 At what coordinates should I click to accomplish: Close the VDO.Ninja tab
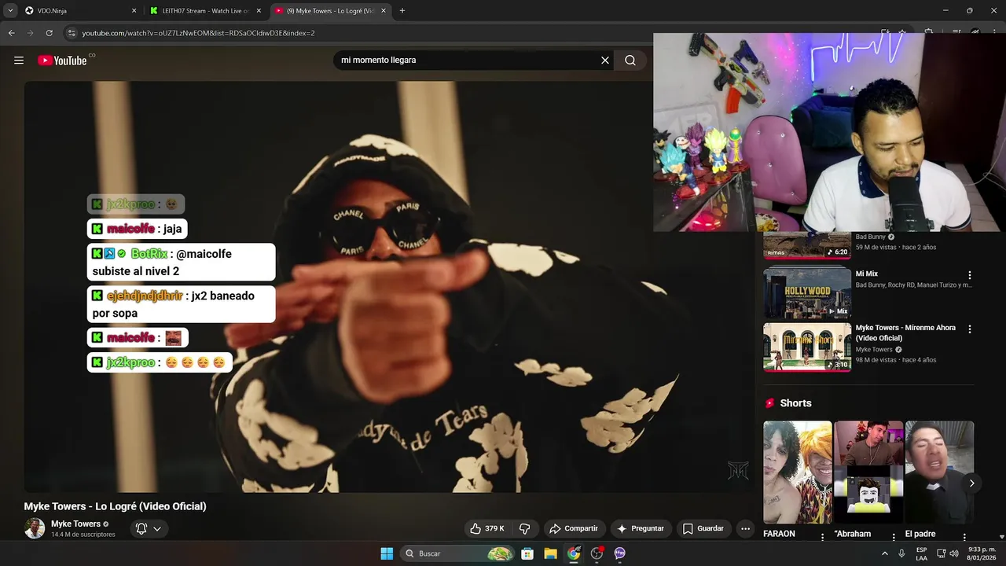tap(134, 11)
